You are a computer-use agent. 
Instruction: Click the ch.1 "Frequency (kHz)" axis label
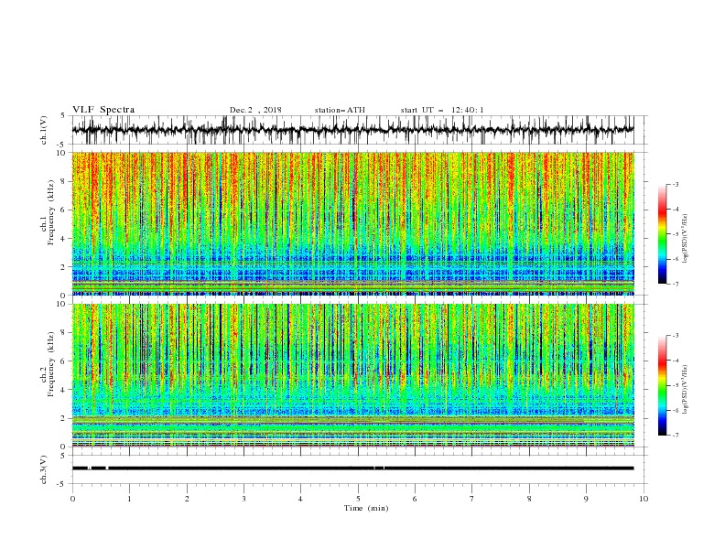[52, 210]
